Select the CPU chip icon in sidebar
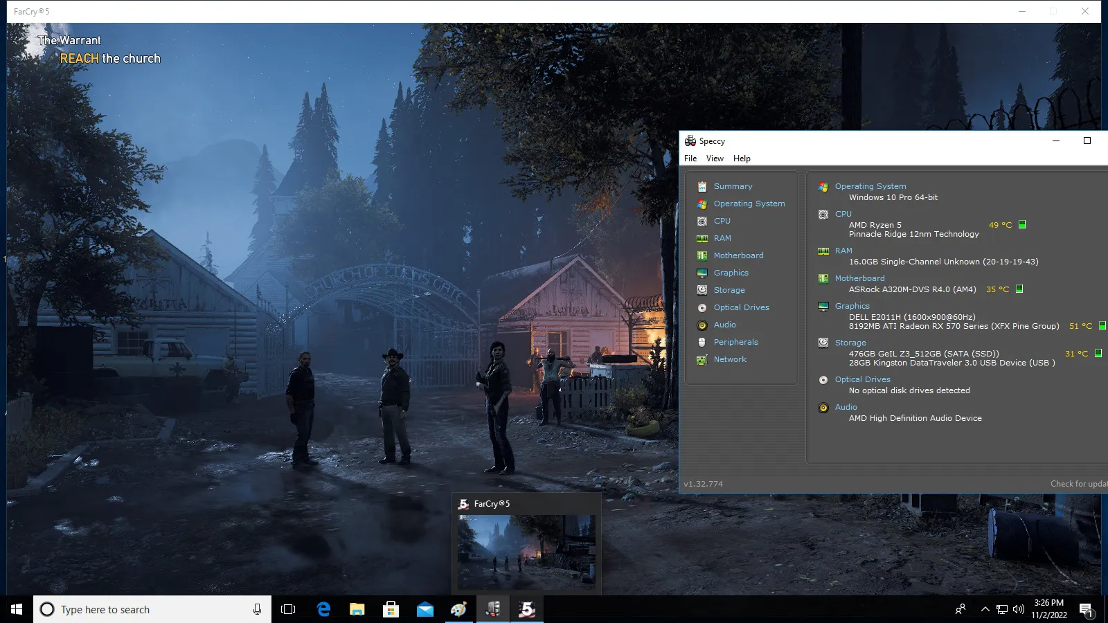Viewport: 1108px width, 623px height. [702, 221]
